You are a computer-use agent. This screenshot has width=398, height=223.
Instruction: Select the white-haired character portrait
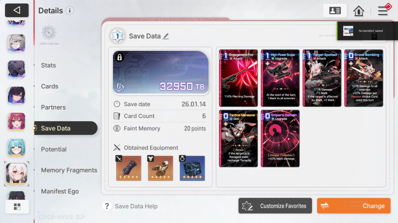click(x=17, y=174)
